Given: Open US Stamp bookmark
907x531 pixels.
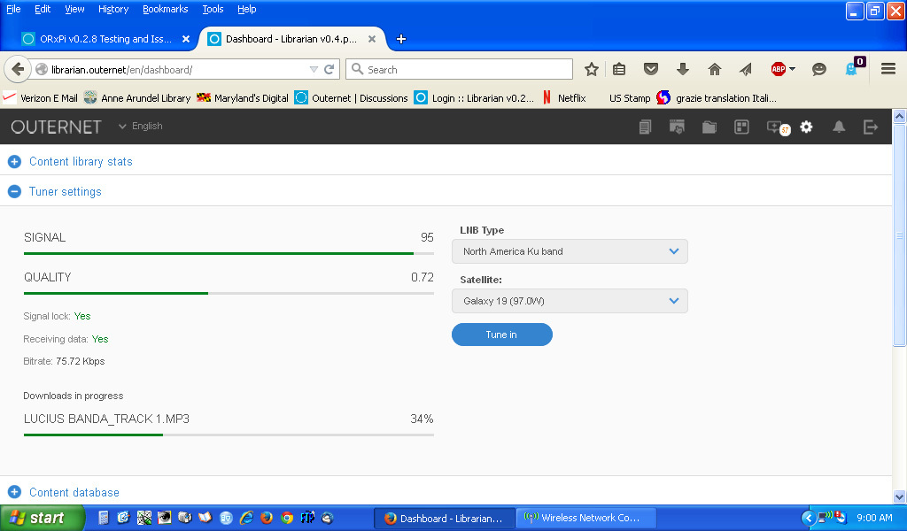Looking at the screenshot, I should (630, 98).
